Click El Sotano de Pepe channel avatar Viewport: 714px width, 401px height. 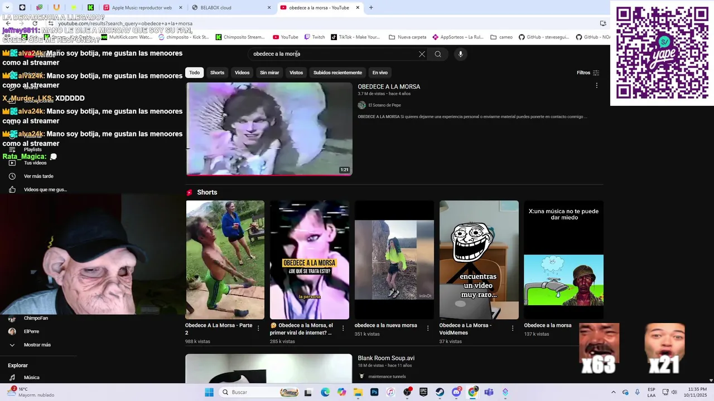[x=361, y=105]
